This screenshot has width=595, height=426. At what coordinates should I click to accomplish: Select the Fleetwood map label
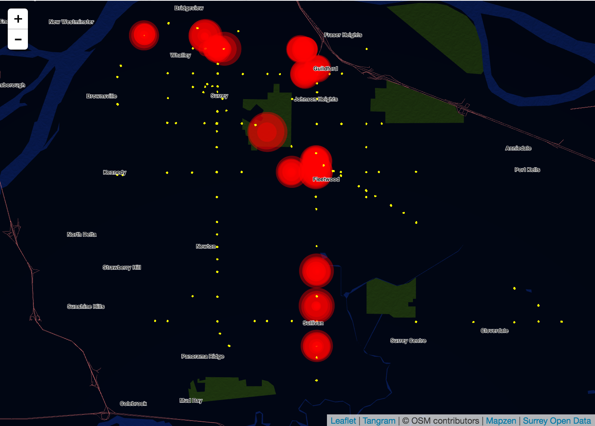tap(326, 179)
